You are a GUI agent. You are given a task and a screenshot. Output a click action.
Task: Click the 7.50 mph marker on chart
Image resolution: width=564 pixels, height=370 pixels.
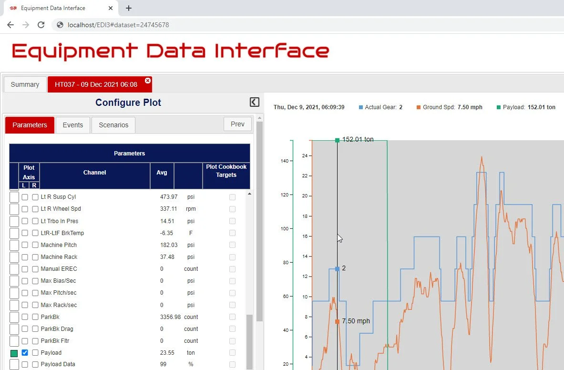(337, 321)
